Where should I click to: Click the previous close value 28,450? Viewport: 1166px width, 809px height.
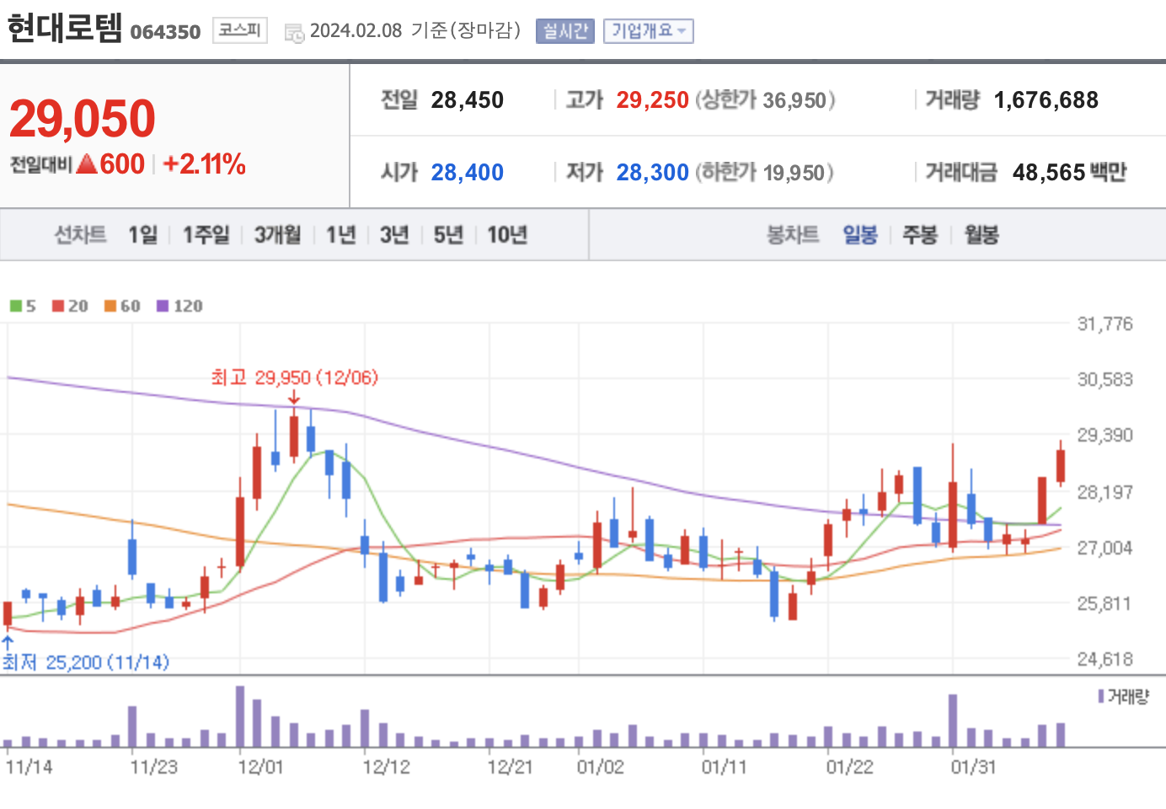(x=467, y=100)
